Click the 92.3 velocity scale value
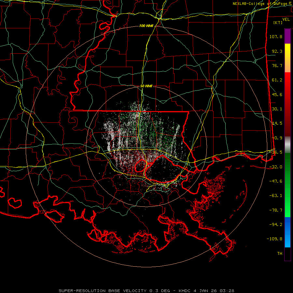The width and height of the screenshot is (293, 293). tap(277, 51)
